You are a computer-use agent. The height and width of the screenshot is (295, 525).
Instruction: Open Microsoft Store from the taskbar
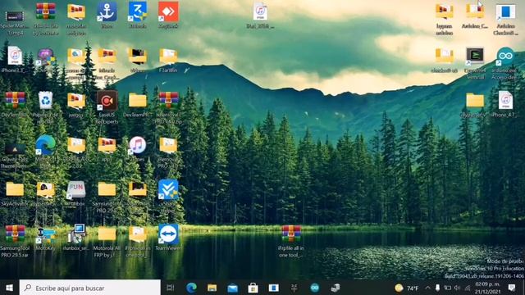(253, 288)
